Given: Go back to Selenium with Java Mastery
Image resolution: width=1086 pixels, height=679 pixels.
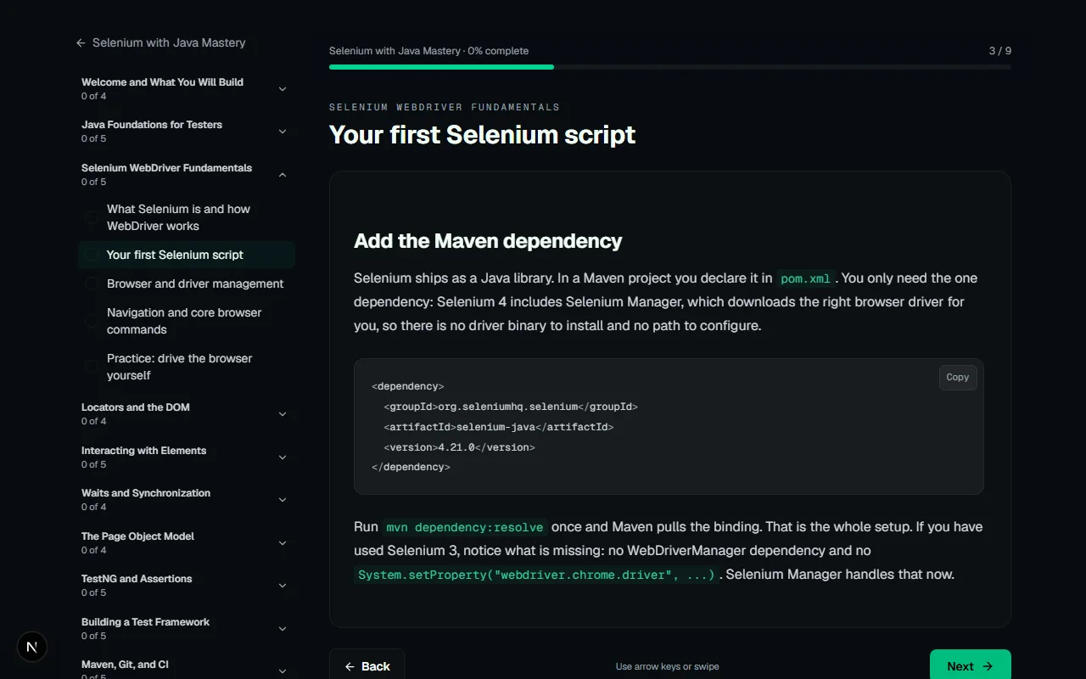Looking at the screenshot, I should coord(160,42).
